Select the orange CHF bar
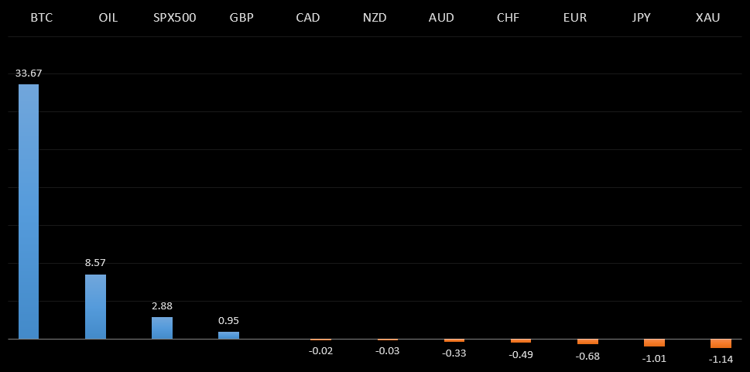 click(x=521, y=340)
